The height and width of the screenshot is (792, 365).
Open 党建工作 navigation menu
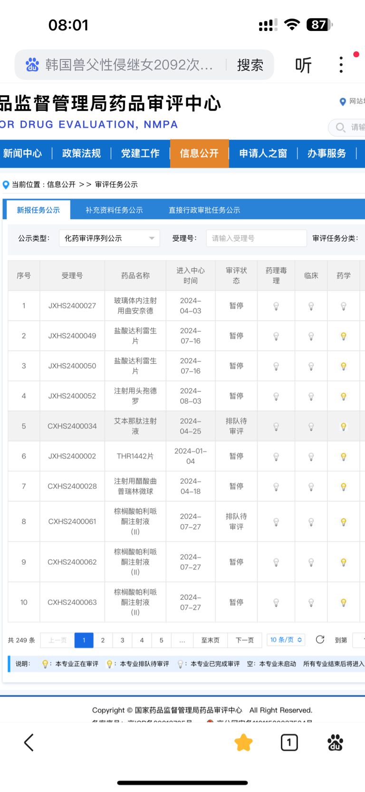140,153
